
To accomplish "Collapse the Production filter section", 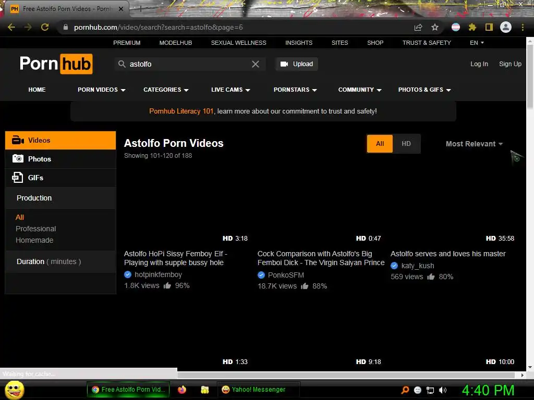I will [x=60, y=198].
